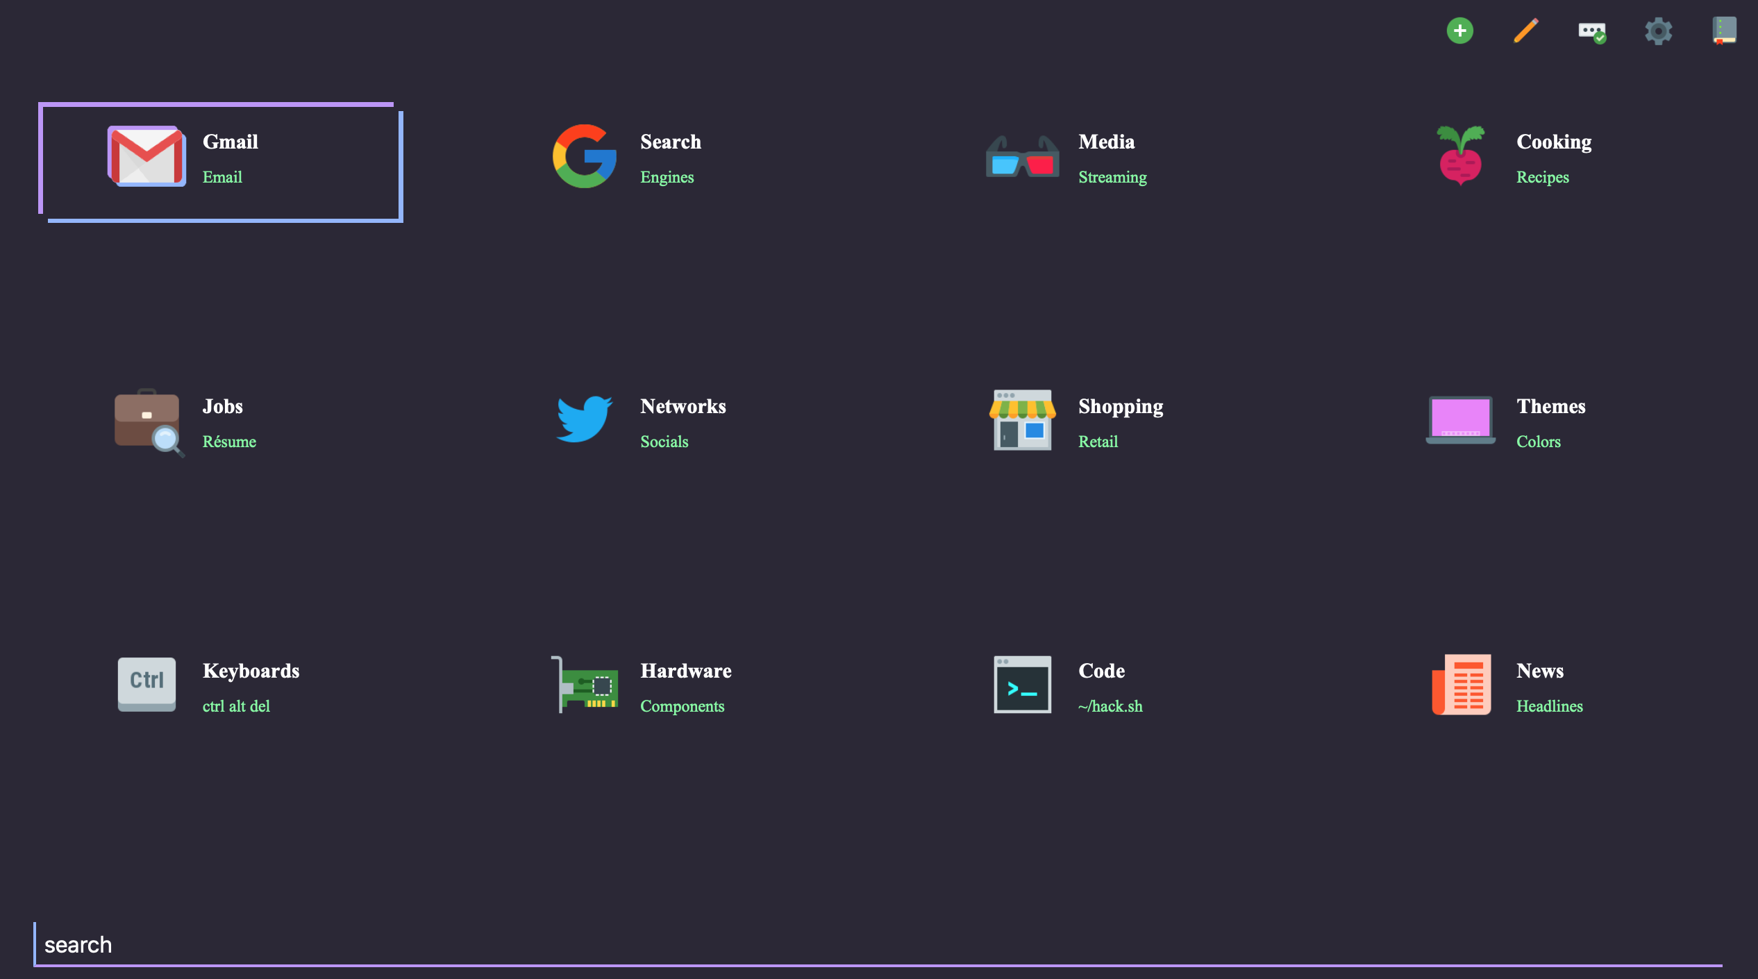1758x979 pixels.
Task: Open settings with the gear icon
Action: (x=1658, y=31)
